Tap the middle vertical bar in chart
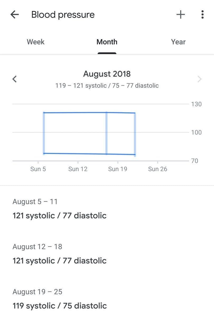 [106, 133]
